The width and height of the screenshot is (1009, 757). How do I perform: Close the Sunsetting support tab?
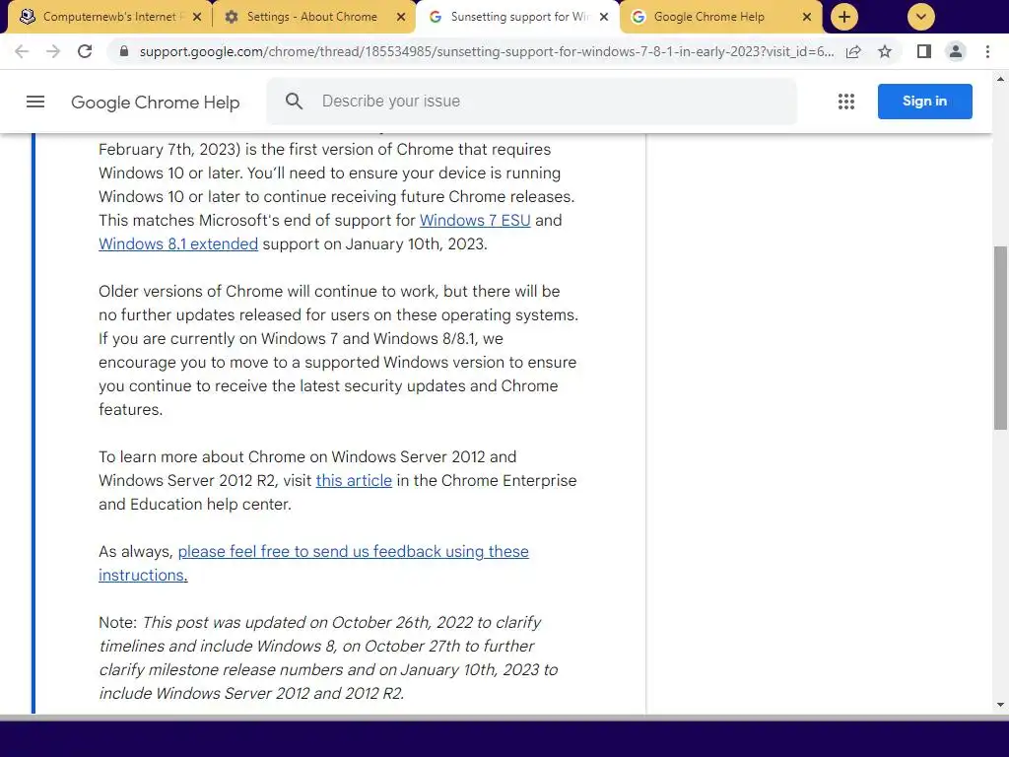[x=604, y=17]
